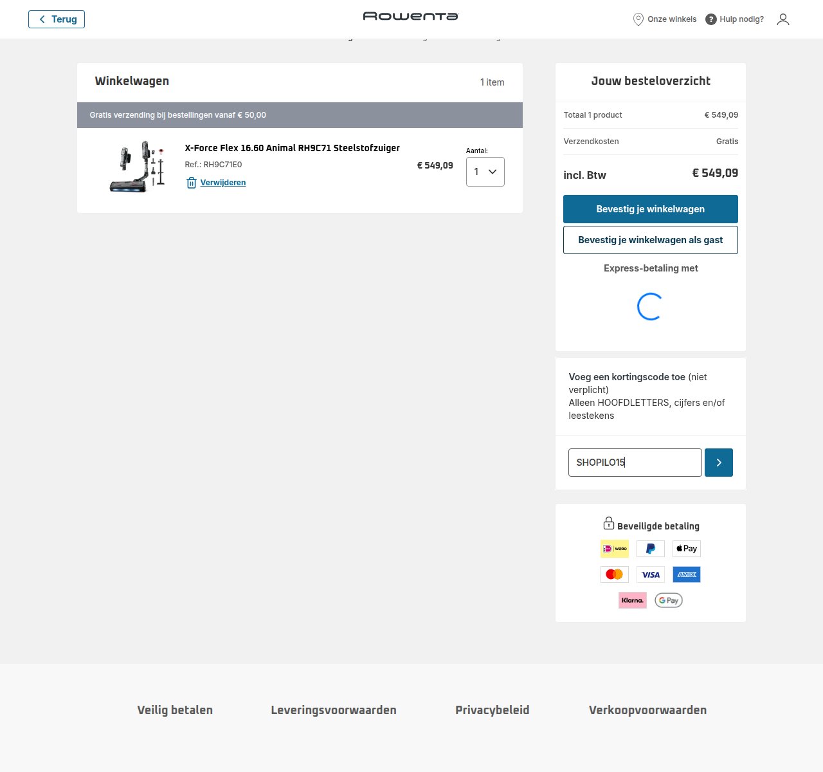Click the Visa card icon
This screenshot has width=823, height=772.
coord(651,574)
